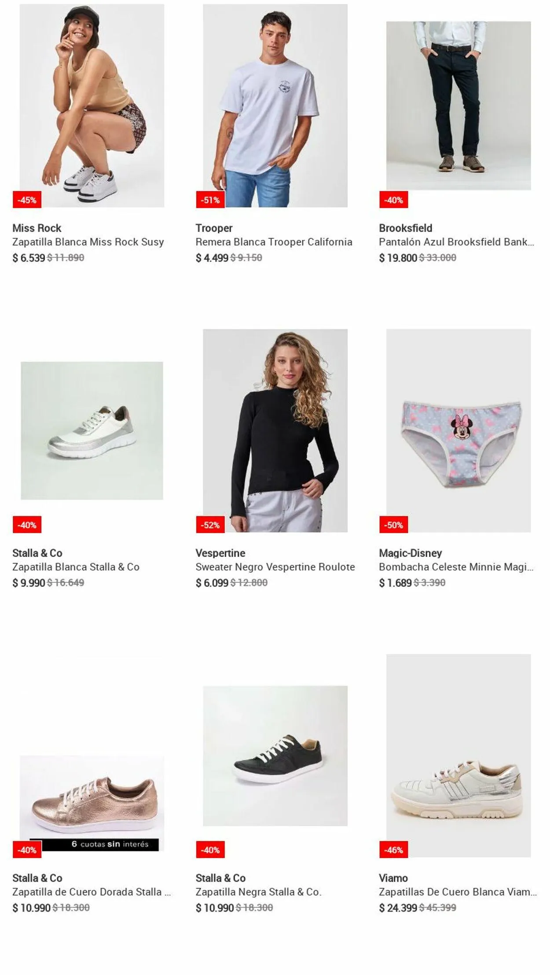Select the Magic-Disney brand name
550x975 pixels.
click(x=410, y=553)
